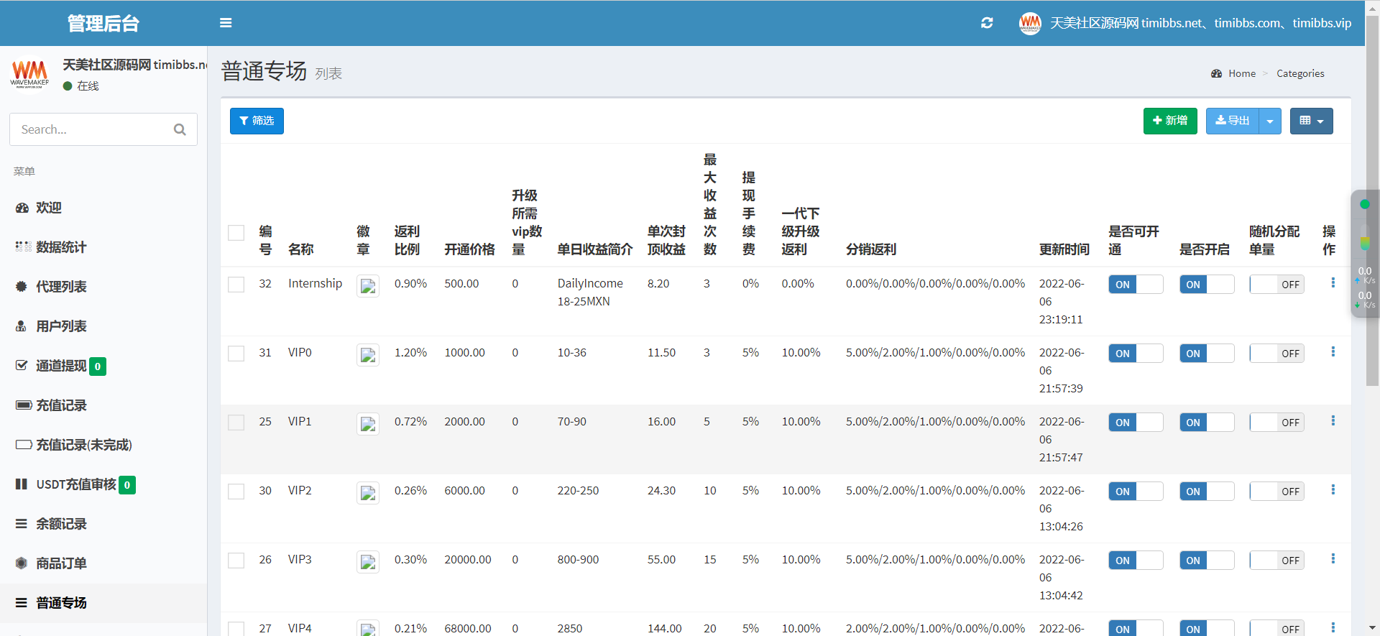Toggle 是否可开通 switch for Internship

(1136, 285)
